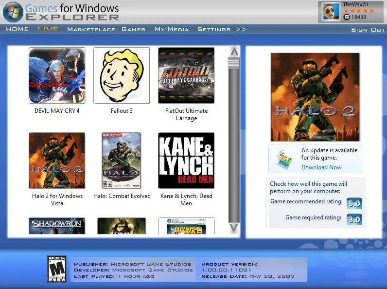Open the Live menu
The image size is (387, 289).
(x=48, y=29)
